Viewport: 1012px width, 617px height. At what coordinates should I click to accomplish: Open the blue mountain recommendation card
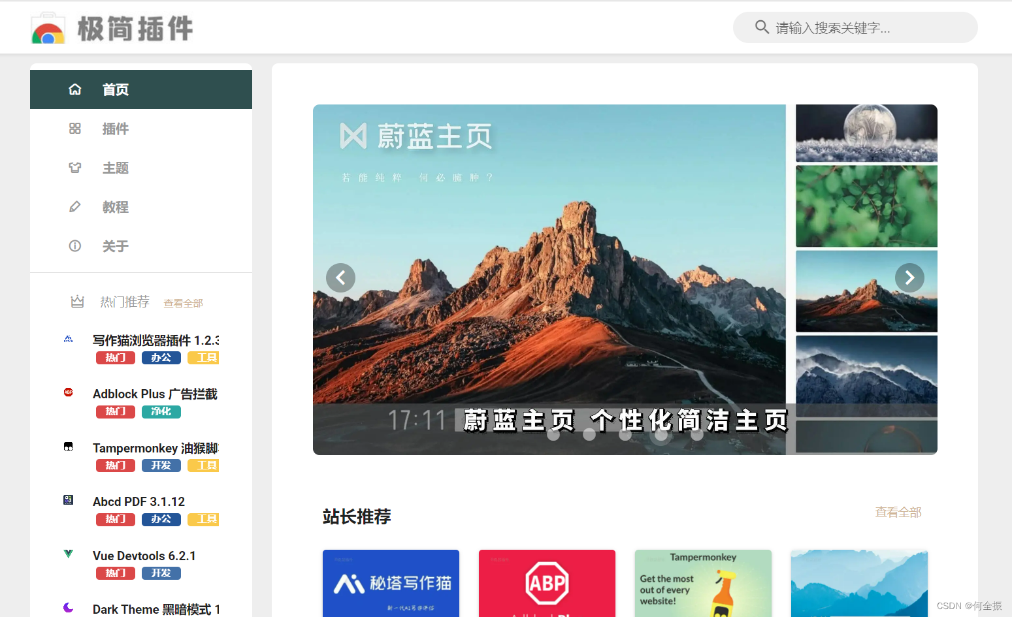pos(859,583)
